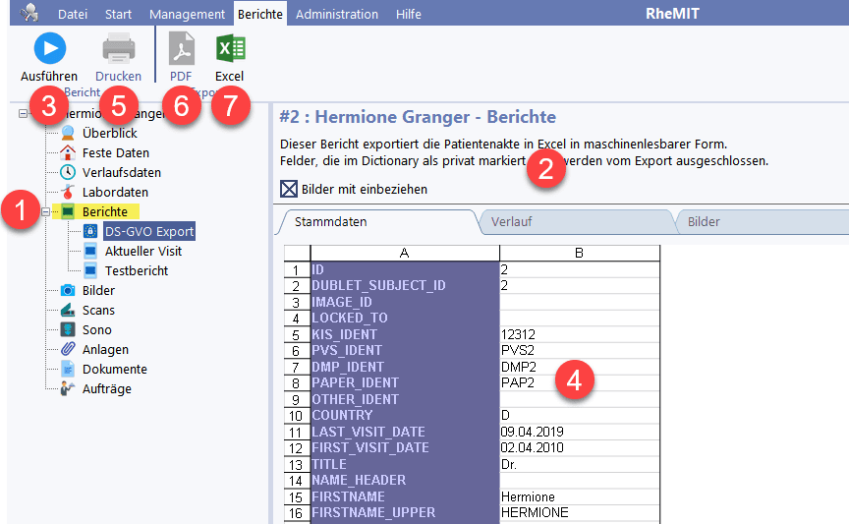The width and height of the screenshot is (849, 524).
Task: Export report using the PDF icon
Action: (x=181, y=48)
